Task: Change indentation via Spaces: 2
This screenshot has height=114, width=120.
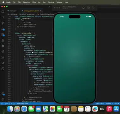Action: coord(109,104)
